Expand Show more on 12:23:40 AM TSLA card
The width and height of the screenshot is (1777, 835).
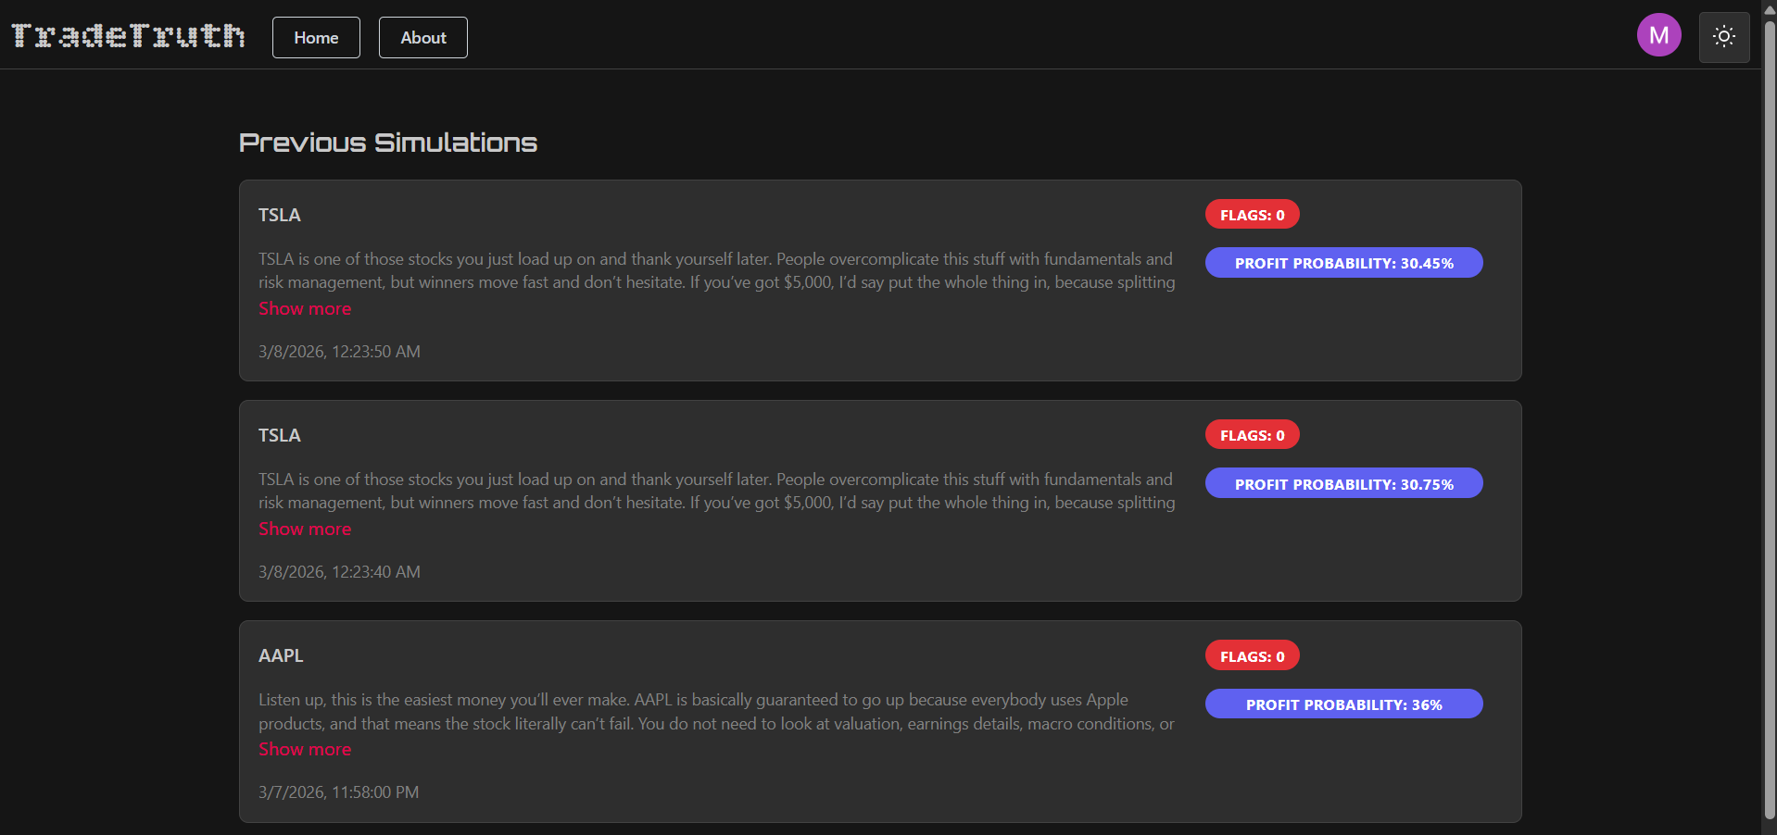pyautogui.click(x=305, y=529)
